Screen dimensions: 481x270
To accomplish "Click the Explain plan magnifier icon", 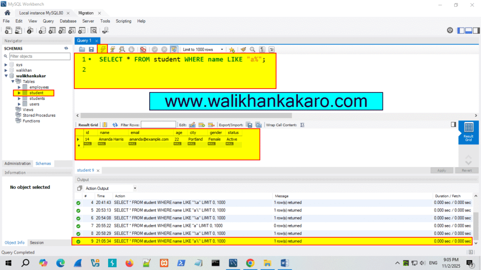I will coord(121,49).
